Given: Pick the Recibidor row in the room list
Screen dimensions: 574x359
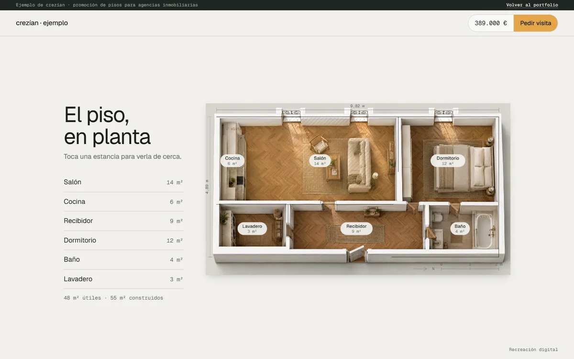Looking at the screenshot, I should [123, 221].
